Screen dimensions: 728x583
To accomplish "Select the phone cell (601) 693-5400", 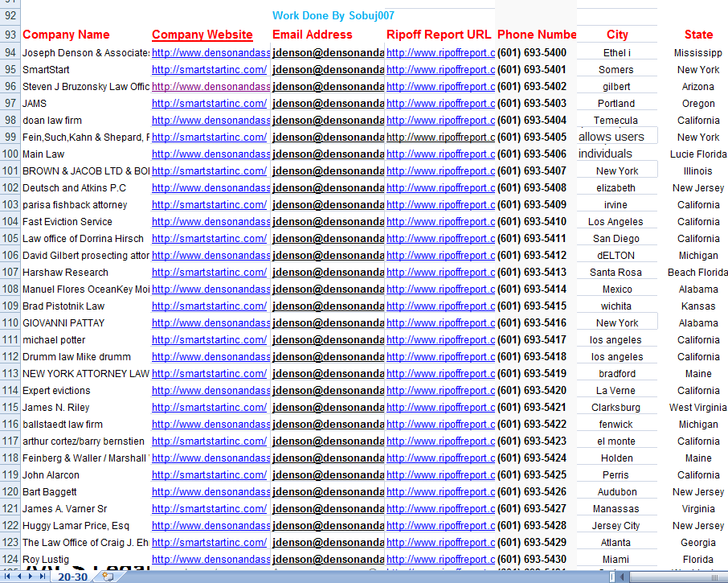I will pos(536,52).
